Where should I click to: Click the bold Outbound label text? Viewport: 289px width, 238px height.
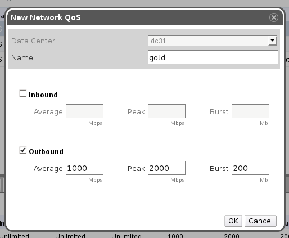tap(46, 152)
